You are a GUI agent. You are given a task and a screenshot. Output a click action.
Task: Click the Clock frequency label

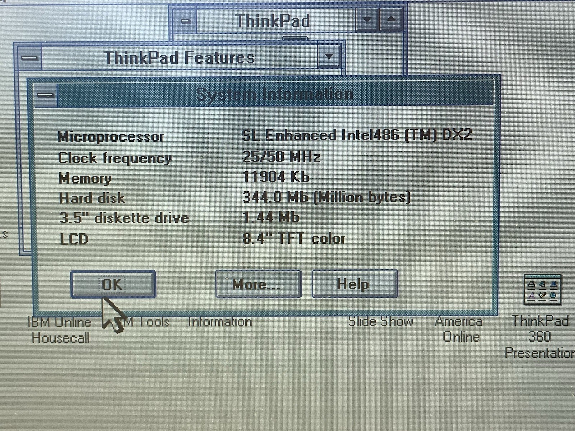tap(115, 158)
